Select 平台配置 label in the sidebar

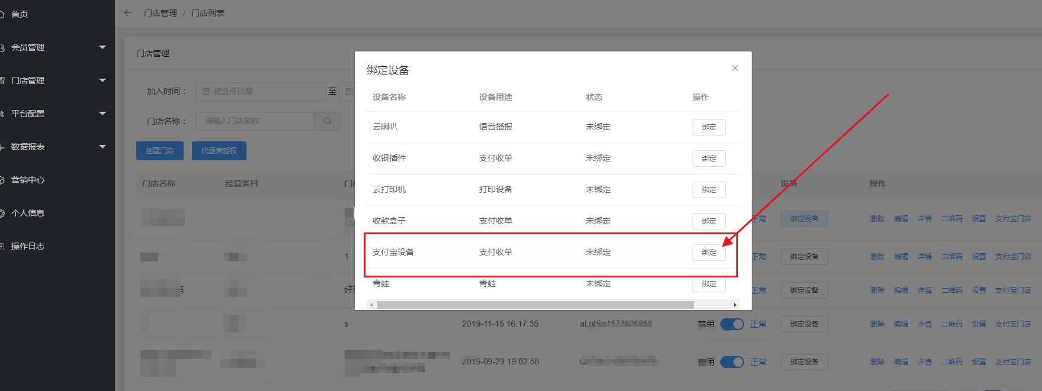click(28, 114)
